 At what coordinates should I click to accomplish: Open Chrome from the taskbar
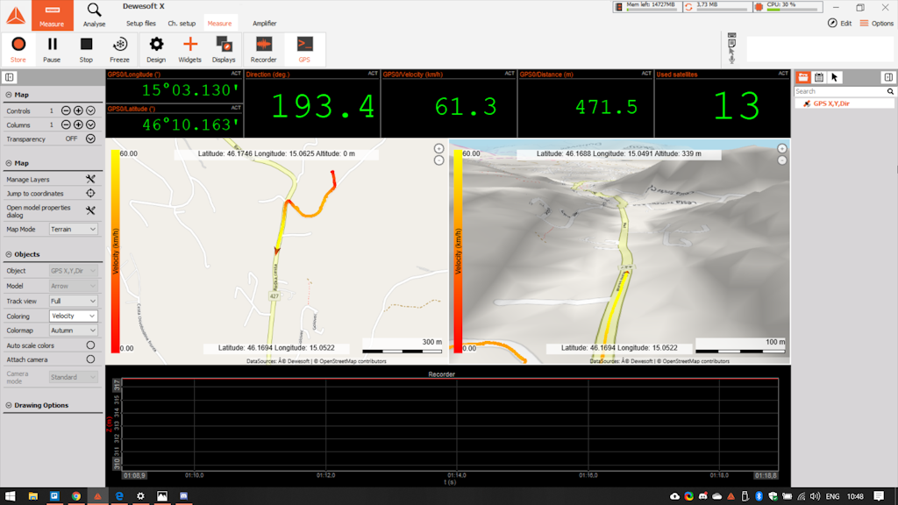point(75,496)
